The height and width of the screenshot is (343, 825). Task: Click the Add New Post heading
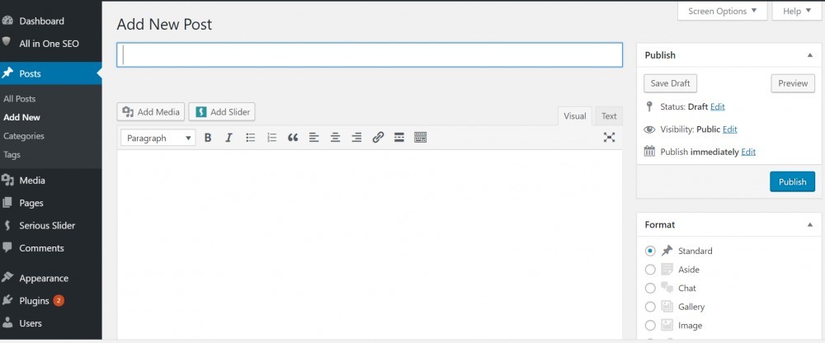(164, 24)
